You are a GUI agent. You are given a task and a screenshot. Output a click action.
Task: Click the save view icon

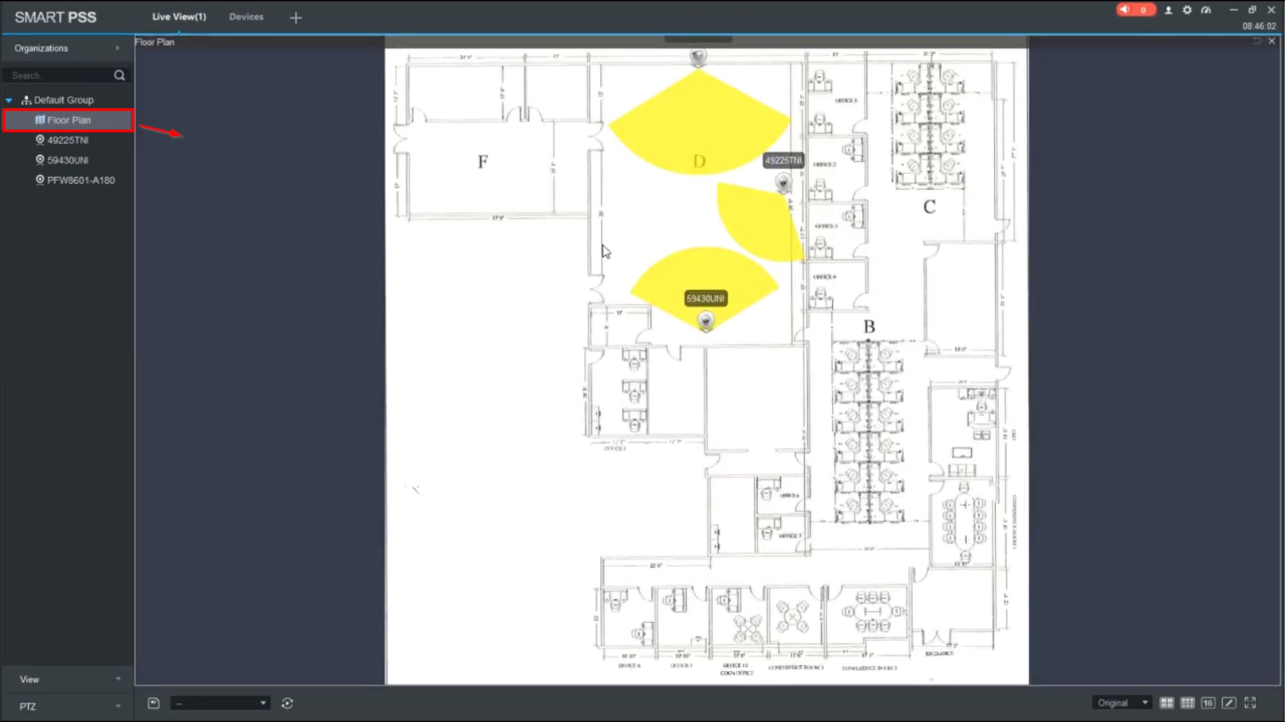coord(153,703)
